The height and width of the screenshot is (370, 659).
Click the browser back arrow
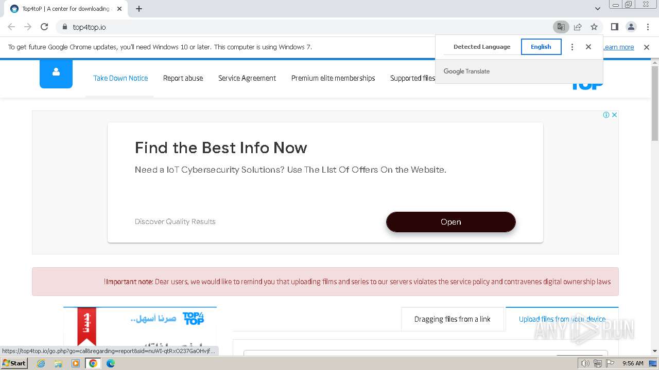point(11,27)
